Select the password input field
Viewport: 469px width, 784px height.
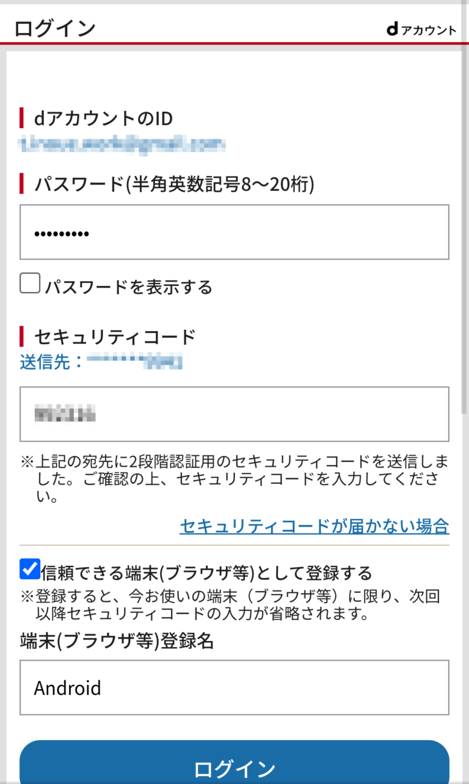pos(234,233)
